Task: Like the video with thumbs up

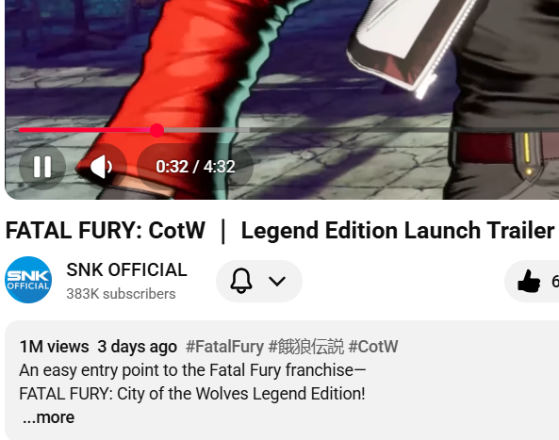Action: pyautogui.click(x=529, y=281)
